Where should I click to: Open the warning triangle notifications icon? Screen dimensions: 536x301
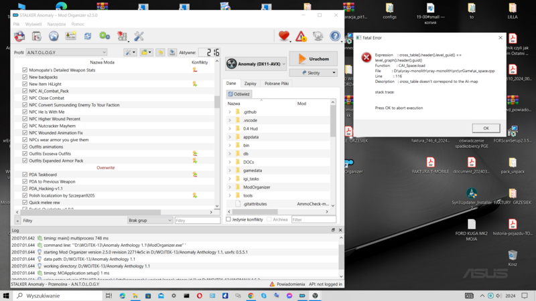pyautogui.click(x=301, y=36)
